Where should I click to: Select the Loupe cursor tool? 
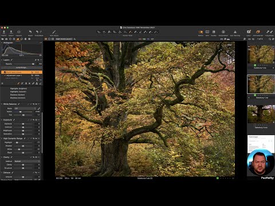109,32
